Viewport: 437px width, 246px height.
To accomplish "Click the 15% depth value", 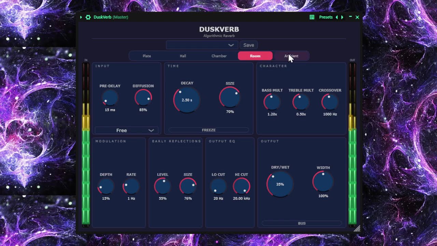I will pyautogui.click(x=106, y=199).
